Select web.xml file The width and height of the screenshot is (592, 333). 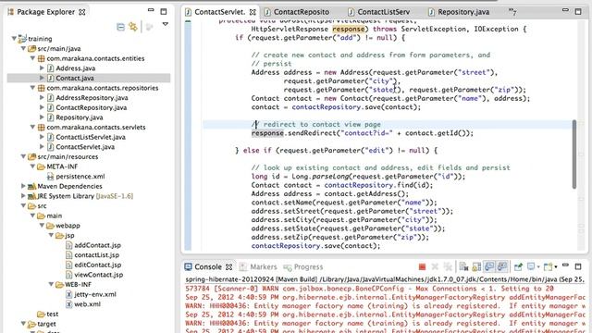click(87, 303)
